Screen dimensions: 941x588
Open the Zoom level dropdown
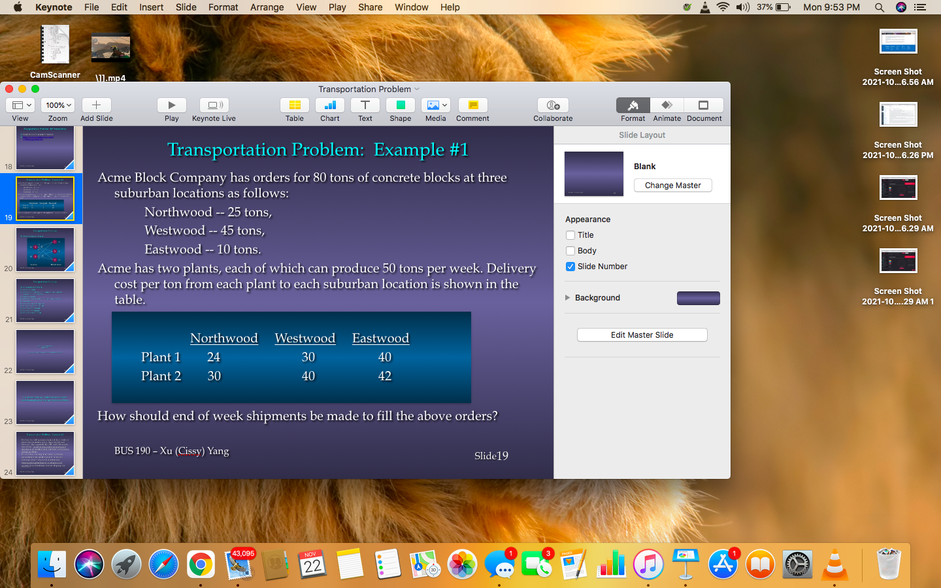58,105
